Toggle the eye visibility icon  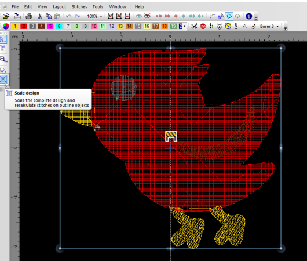click(x=138, y=16)
